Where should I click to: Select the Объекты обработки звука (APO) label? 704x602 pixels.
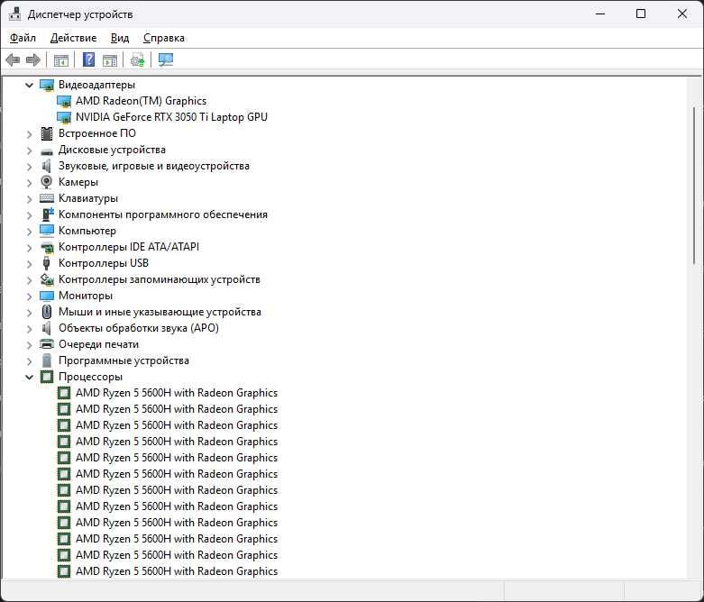click(x=139, y=328)
